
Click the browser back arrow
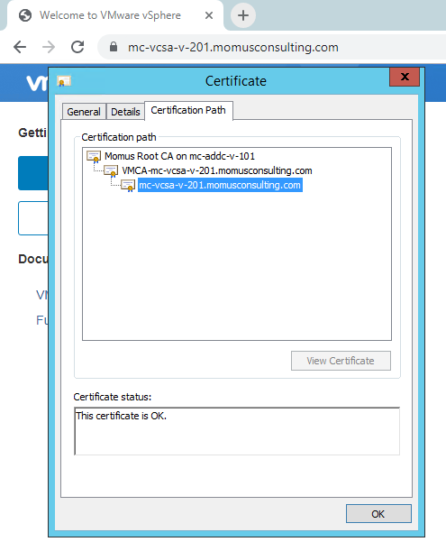[x=20, y=47]
